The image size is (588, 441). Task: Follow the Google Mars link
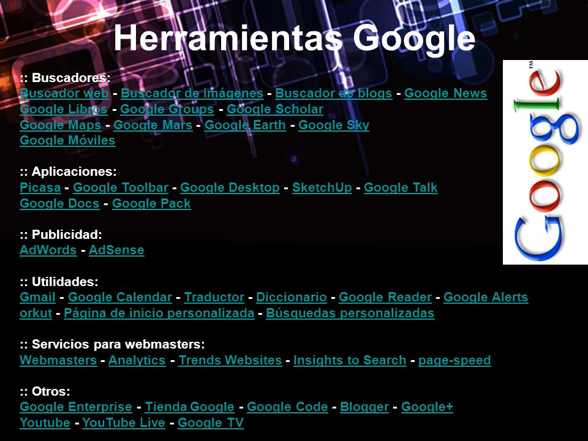click(x=153, y=125)
